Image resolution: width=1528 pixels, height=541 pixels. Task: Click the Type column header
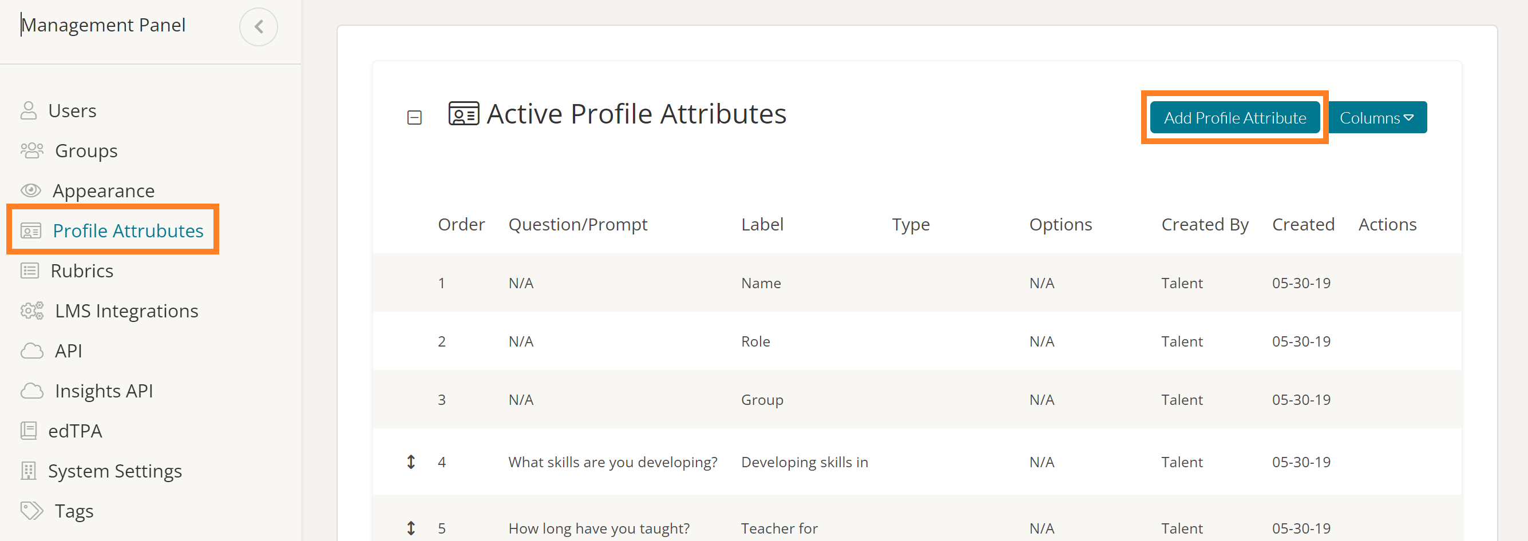(911, 225)
